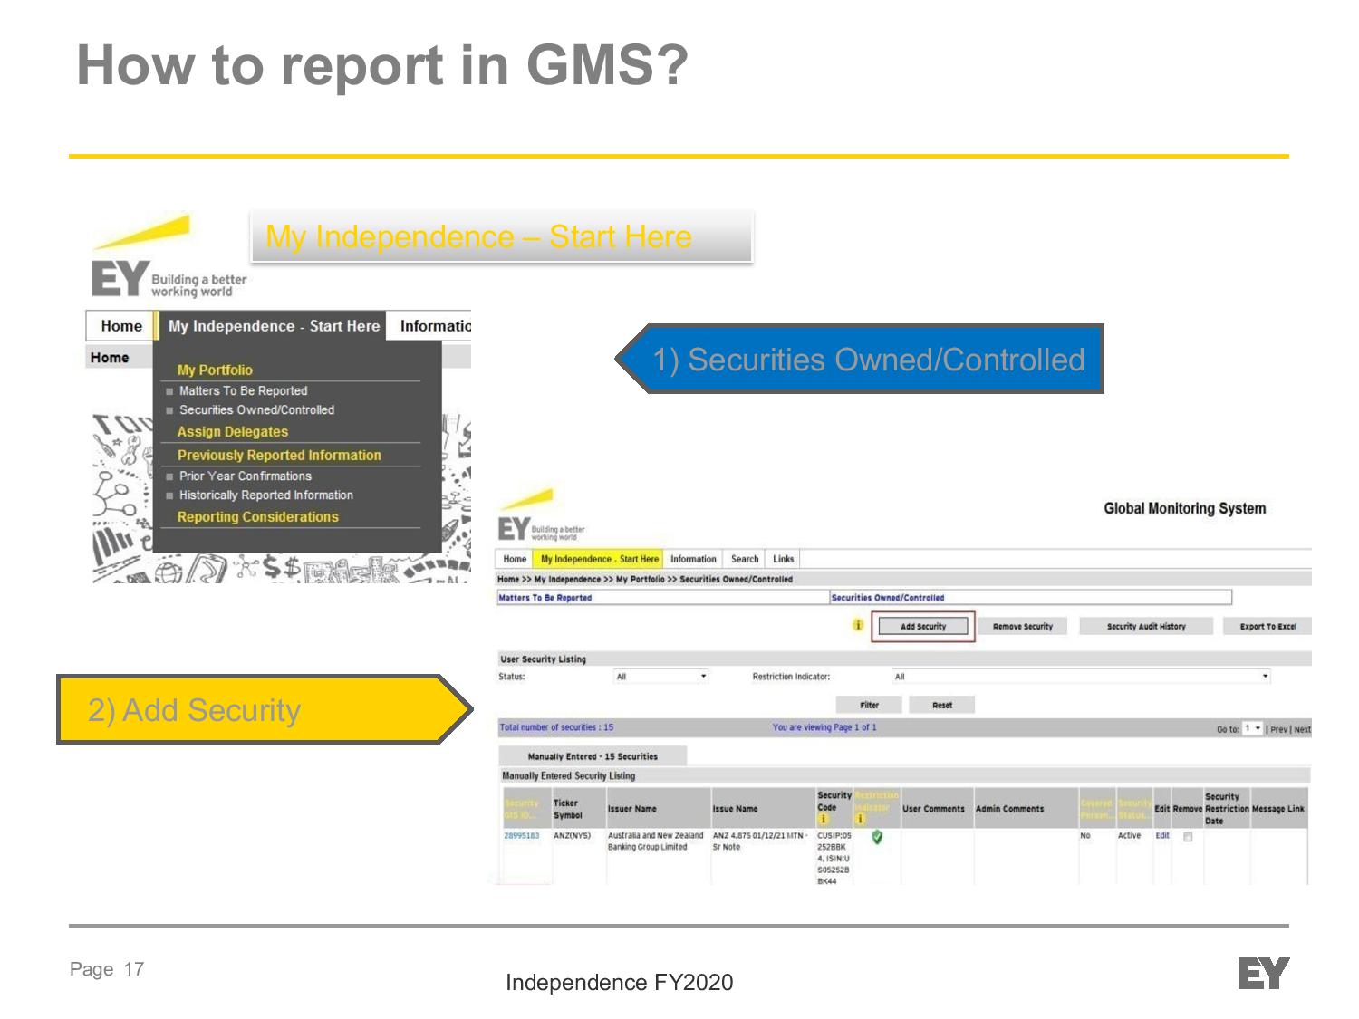Switch to Matters To Be Reported sub-tab
This screenshot has height=1019, width=1359.
(x=545, y=598)
